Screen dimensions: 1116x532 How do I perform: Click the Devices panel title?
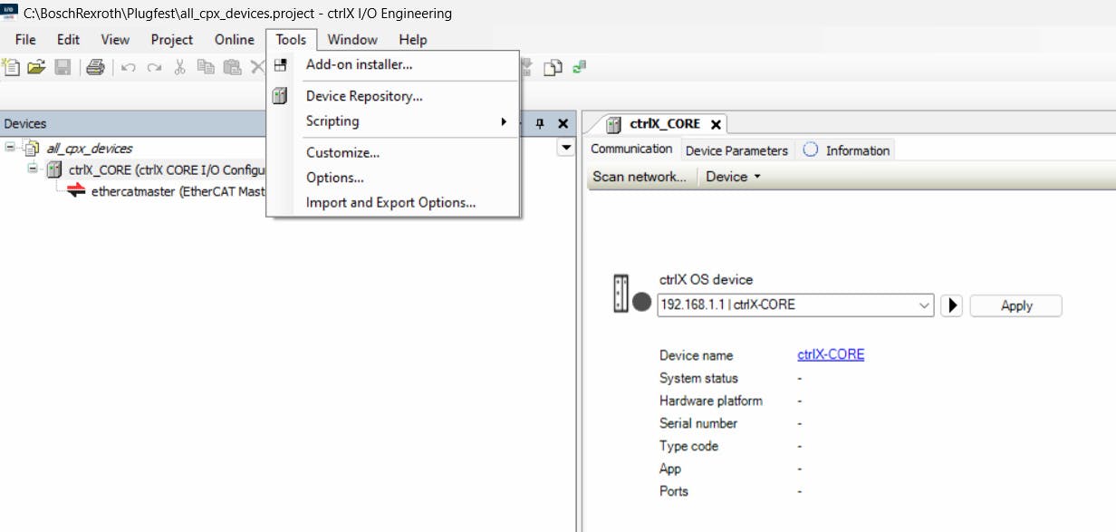pos(25,124)
